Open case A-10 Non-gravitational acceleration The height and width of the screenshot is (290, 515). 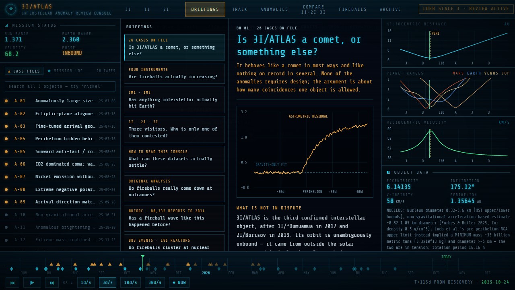(x=60, y=215)
